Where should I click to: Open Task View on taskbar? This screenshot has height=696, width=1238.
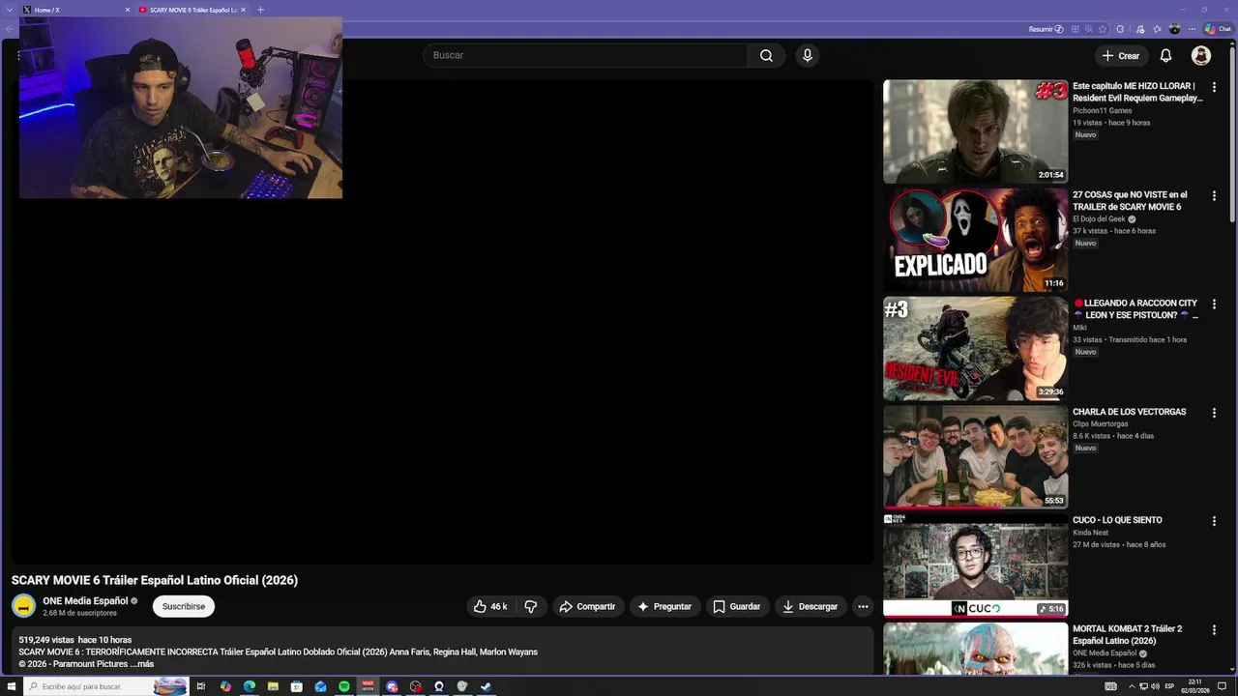point(201,686)
